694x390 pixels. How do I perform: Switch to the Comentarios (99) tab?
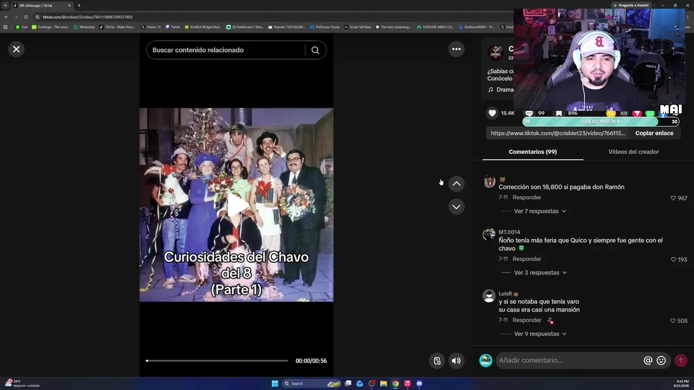tap(532, 152)
